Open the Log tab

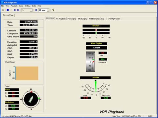point(103,19)
